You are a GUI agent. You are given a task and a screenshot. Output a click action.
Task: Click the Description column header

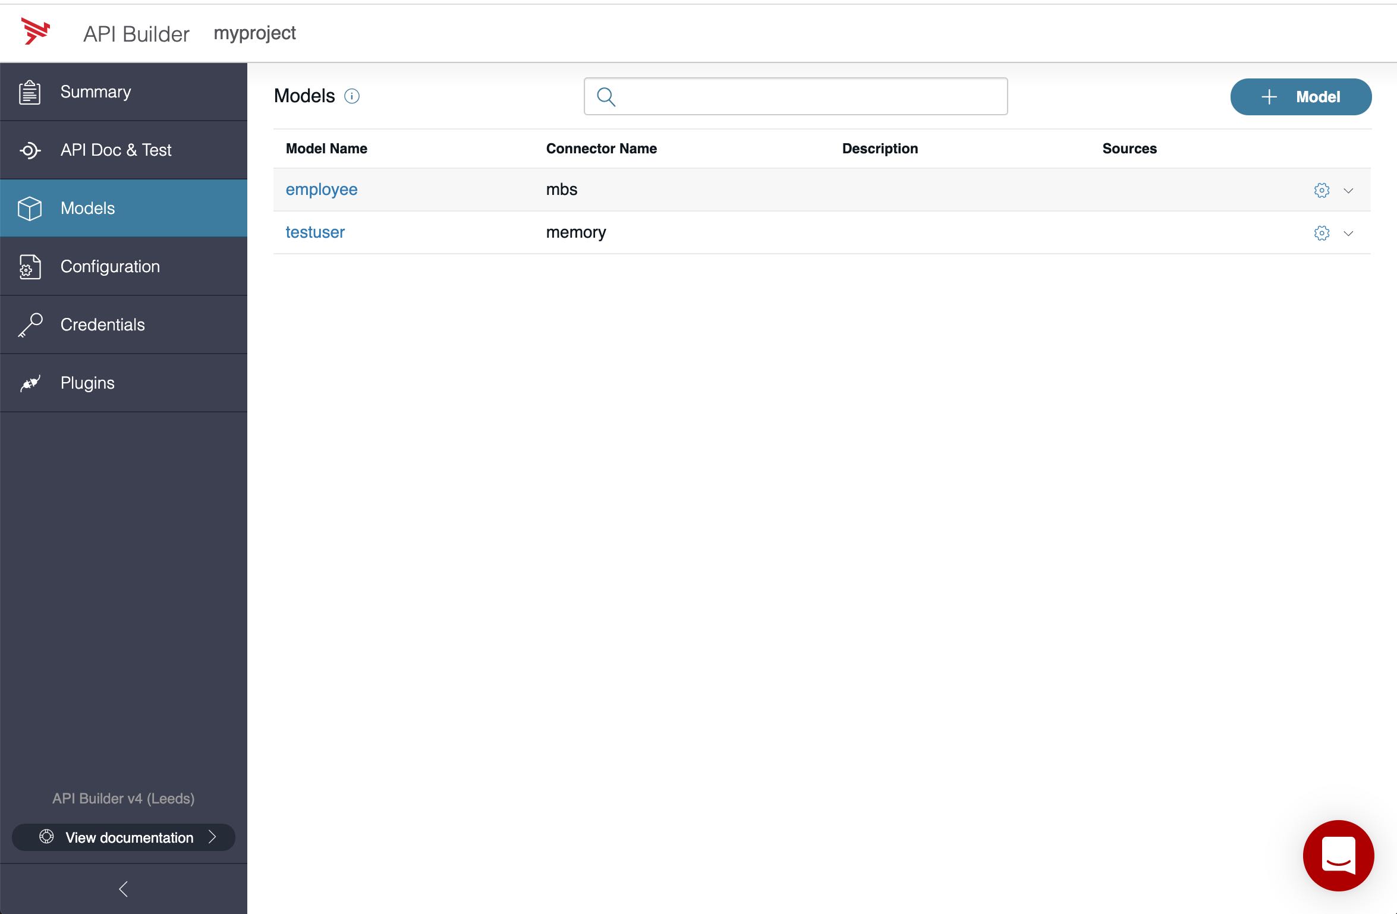880,149
